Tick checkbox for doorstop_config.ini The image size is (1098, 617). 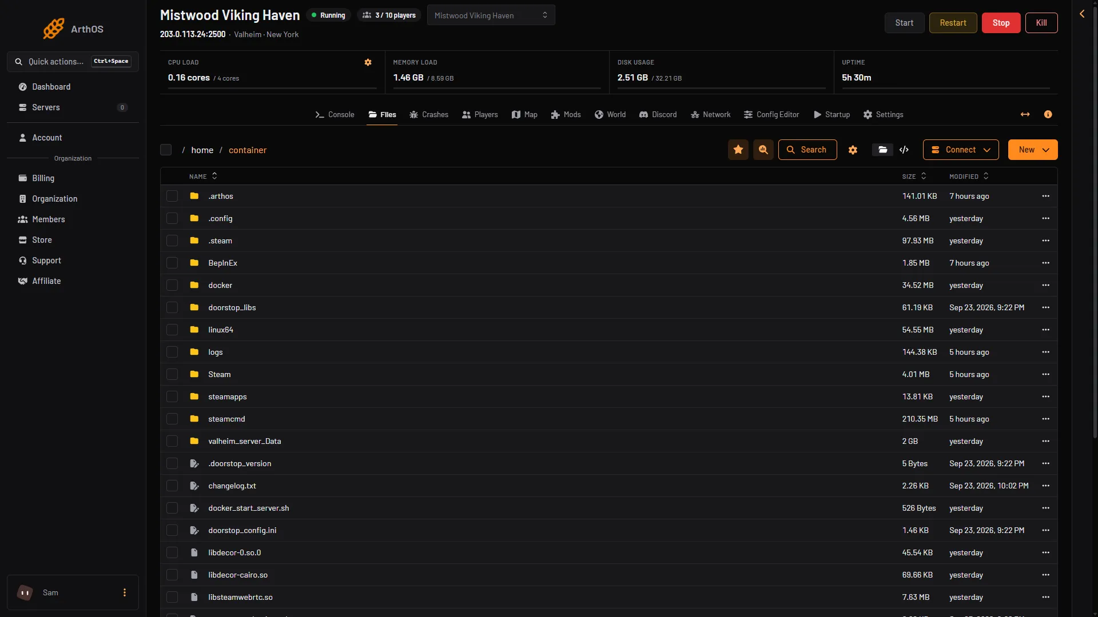172,530
